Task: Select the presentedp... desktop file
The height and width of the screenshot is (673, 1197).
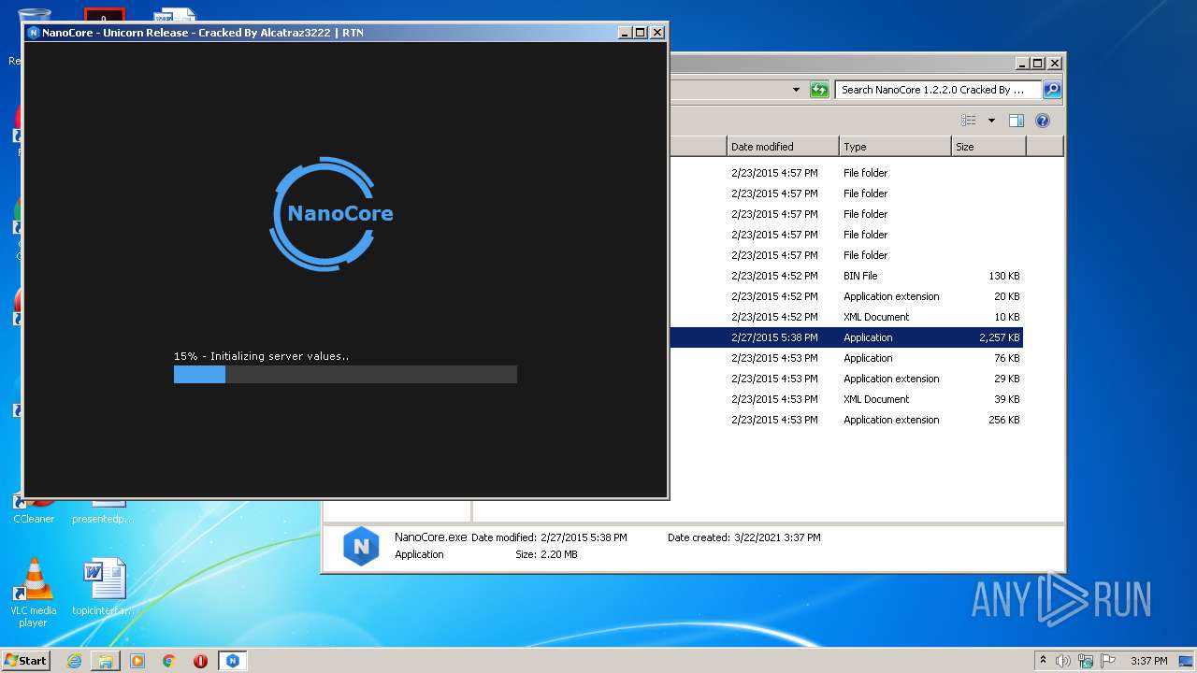Action: (103, 512)
